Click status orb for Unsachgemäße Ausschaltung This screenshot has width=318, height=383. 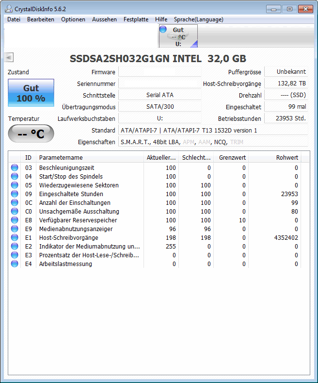click(15, 211)
